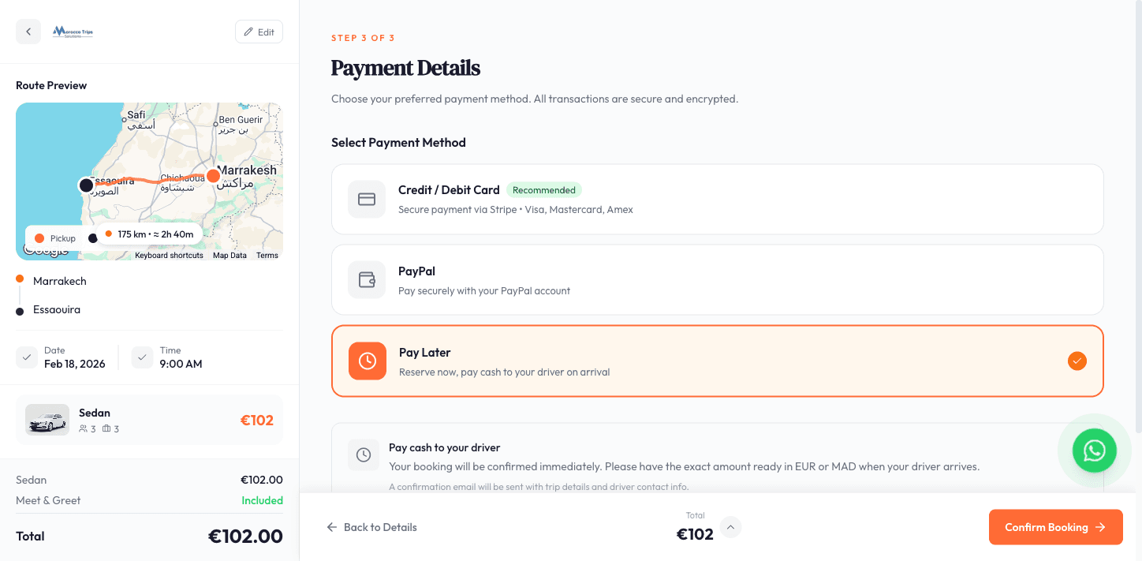Click the orange checkmark on Pay Later
Screen dimensions: 1142x561
point(1077,361)
